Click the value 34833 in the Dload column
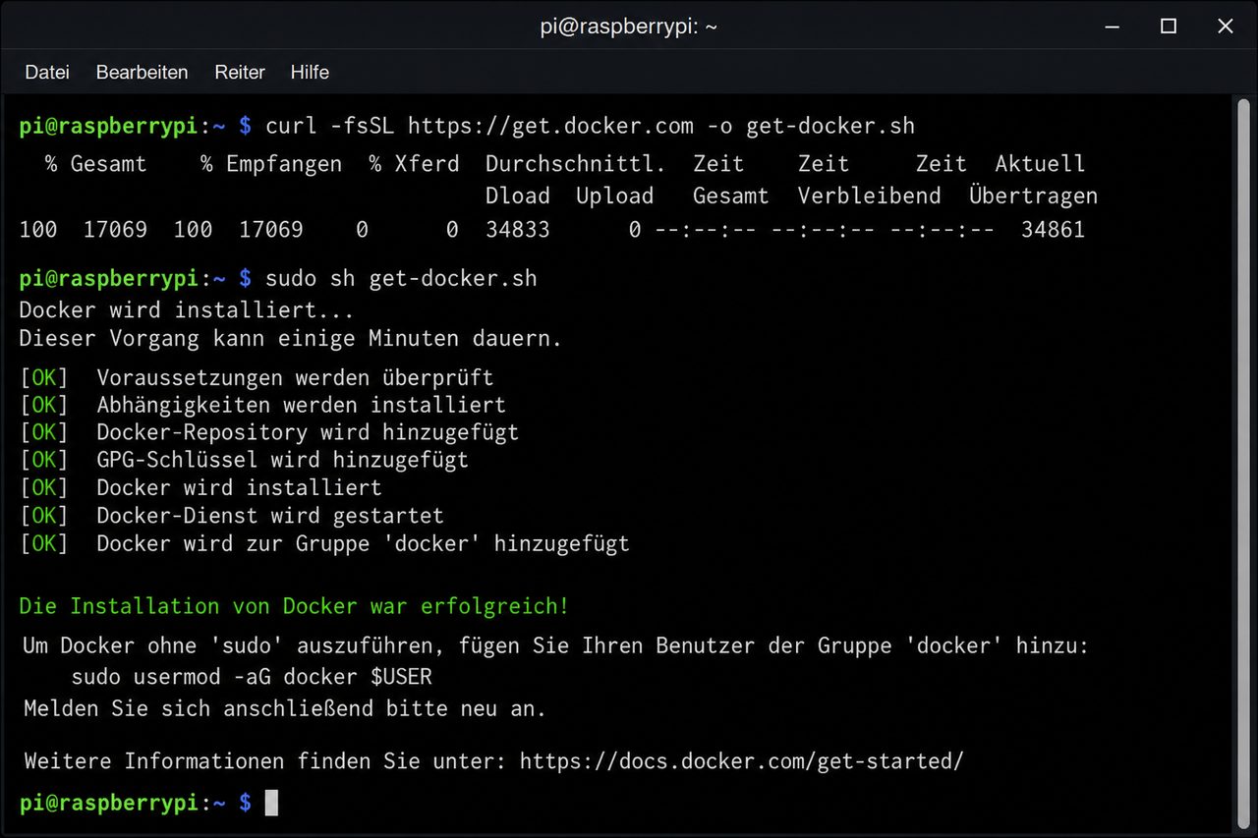 pyautogui.click(x=518, y=230)
